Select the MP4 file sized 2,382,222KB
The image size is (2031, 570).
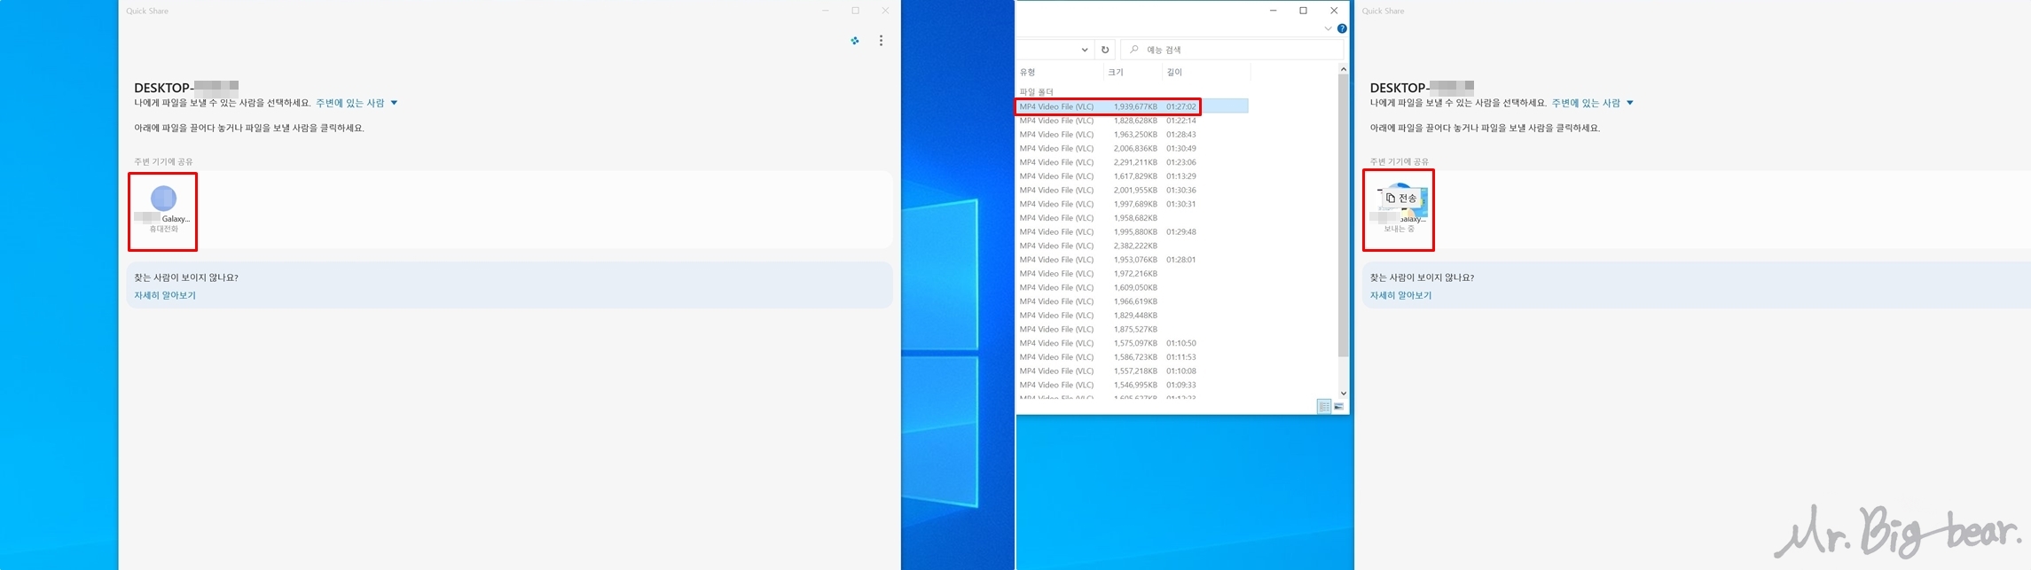[x=1132, y=246]
